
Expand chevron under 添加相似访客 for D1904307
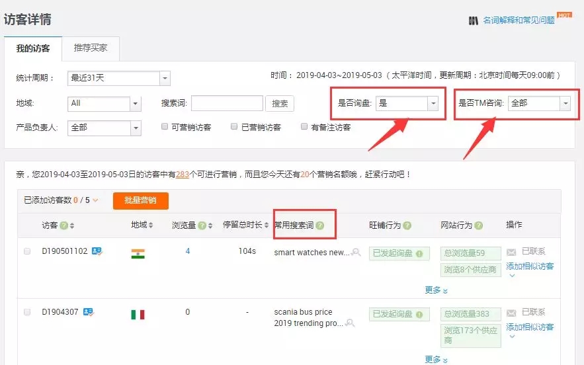click(x=512, y=337)
